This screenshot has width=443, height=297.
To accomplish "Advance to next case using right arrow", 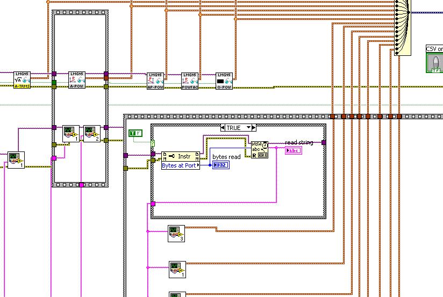I will (254, 128).
